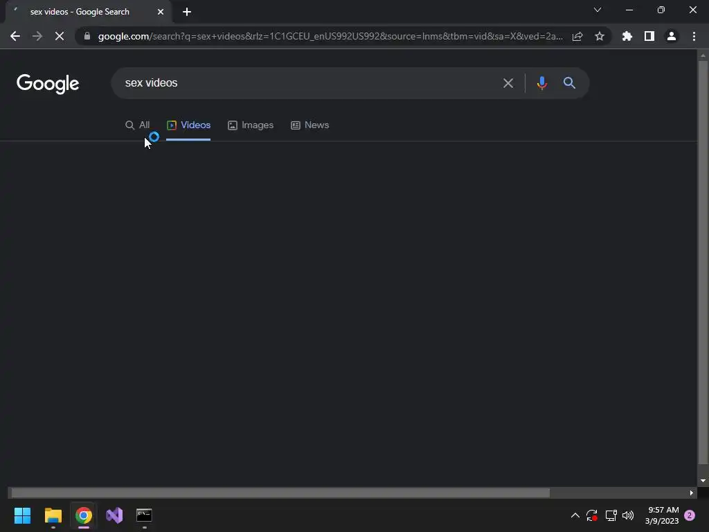Close the Google Search tab
The height and width of the screenshot is (532, 709).
tap(161, 12)
